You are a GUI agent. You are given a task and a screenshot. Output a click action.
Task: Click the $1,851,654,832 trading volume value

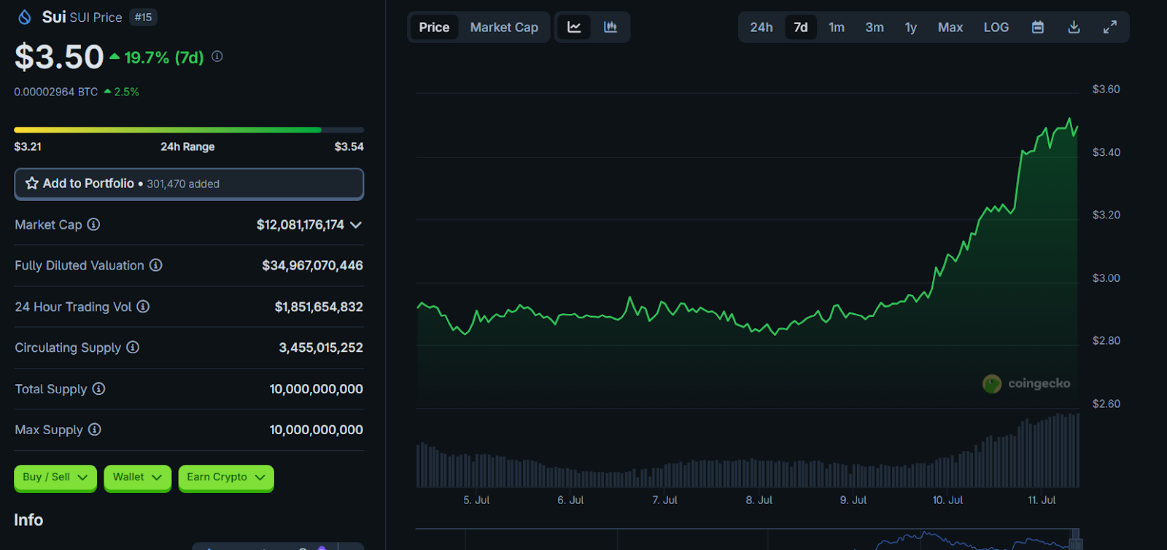pos(319,307)
